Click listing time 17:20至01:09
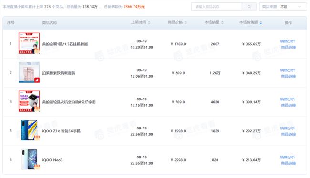 click(x=142, y=47)
